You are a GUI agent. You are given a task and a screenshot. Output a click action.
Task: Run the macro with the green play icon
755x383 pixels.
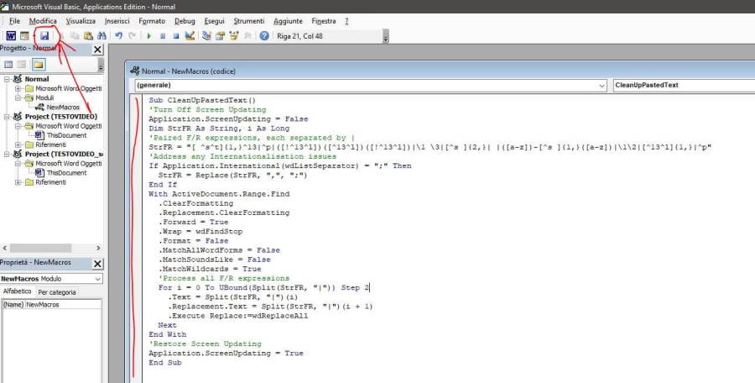point(149,36)
